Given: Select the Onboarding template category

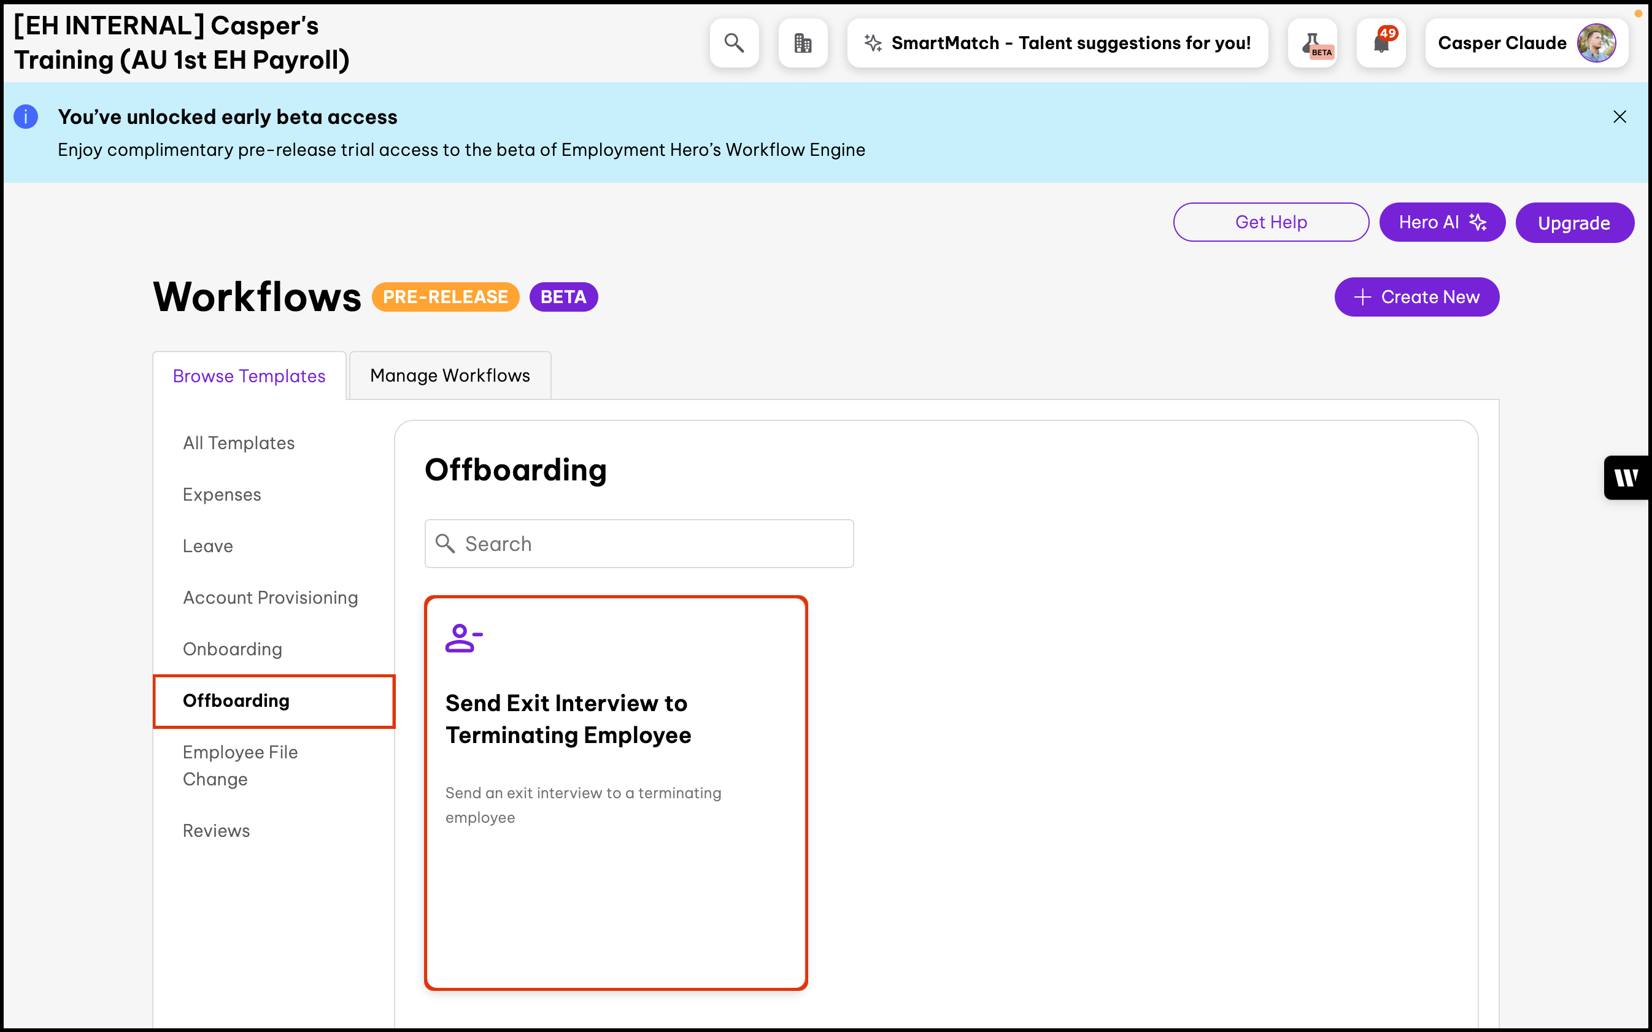Looking at the screenshot, I should point(232,649).
